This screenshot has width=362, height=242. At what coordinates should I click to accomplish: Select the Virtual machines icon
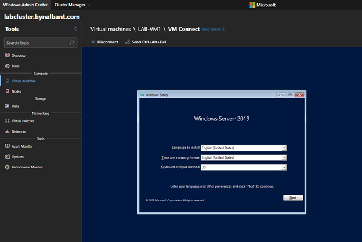pyautogui.click(x=8, y=81)
